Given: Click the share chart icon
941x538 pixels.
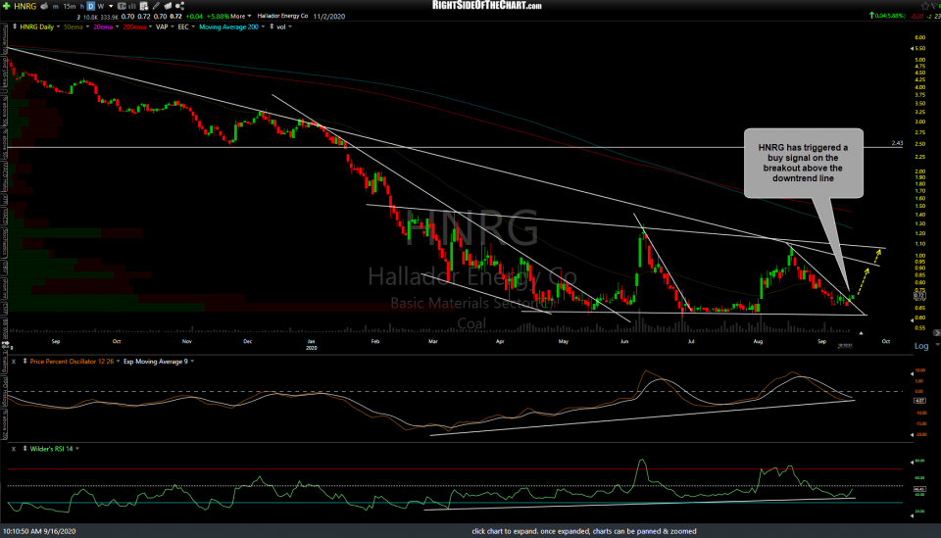Looking at the screenshot, I should (180, 6).
